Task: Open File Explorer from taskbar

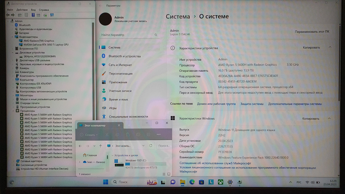Action: [x=183, y=182]
